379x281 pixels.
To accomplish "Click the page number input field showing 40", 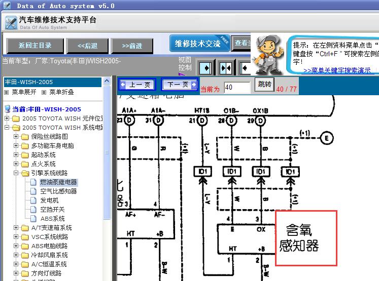I will 237,87.
